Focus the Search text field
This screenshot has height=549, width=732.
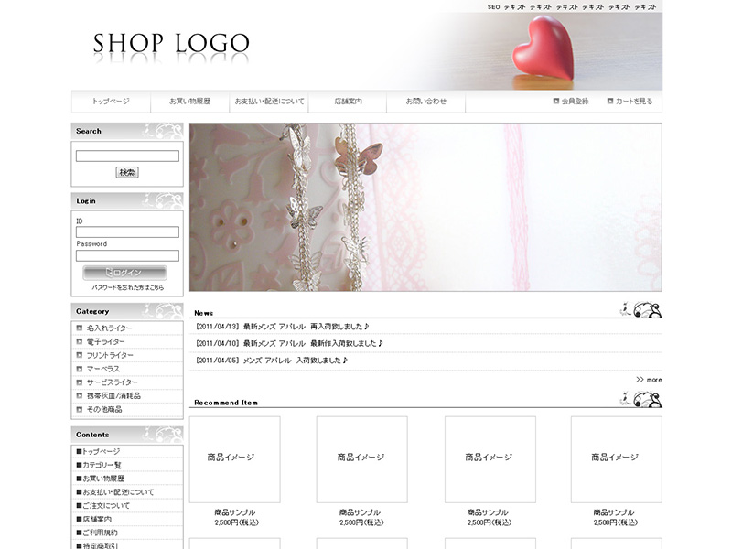click(x=127, y=156)
